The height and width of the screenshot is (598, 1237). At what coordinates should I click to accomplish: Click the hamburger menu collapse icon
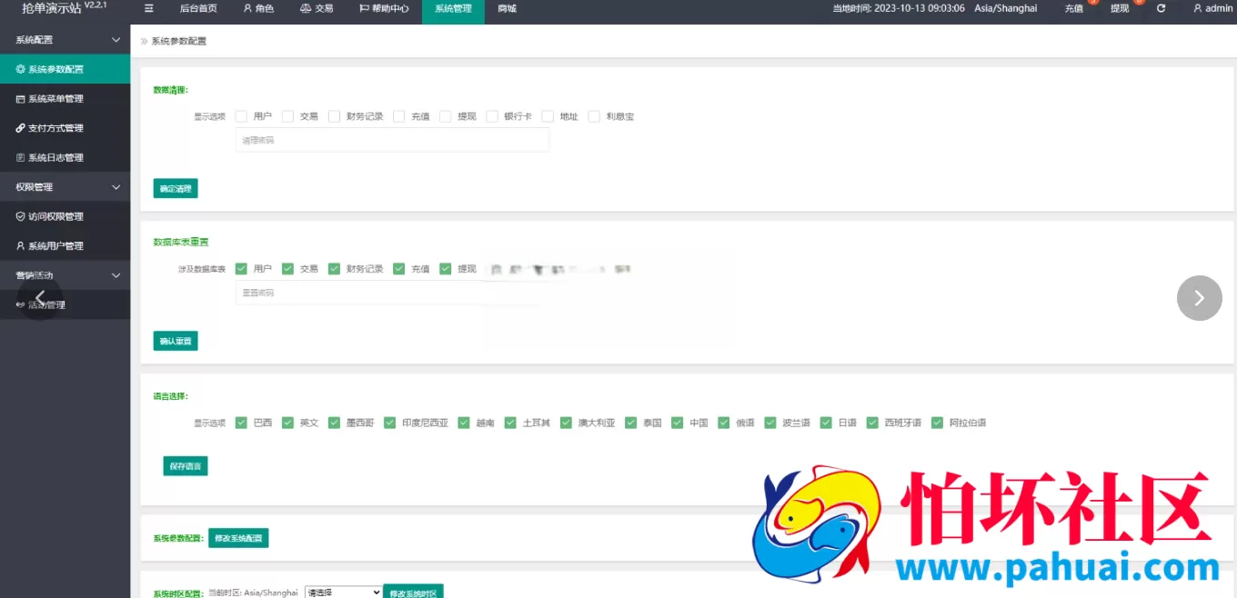point(149,8)
